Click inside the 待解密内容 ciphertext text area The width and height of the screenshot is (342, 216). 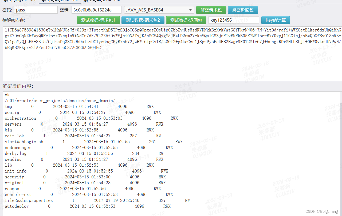click(x=172, y=54)
